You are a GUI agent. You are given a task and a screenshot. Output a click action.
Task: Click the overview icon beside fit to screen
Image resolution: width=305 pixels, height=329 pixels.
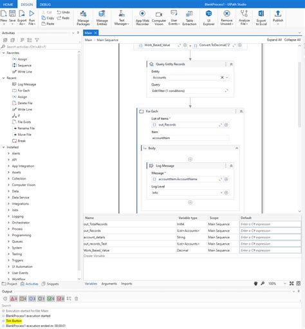(299, 283)
